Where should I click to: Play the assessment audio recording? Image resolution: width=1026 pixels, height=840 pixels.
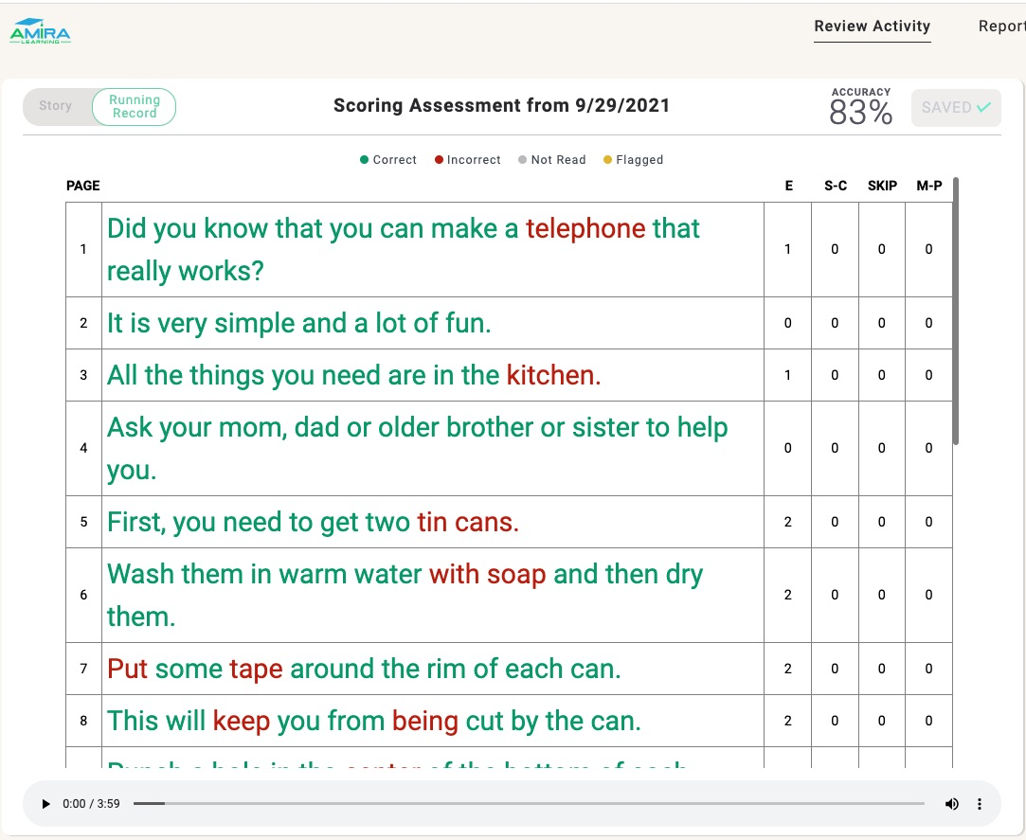(45, 803)
